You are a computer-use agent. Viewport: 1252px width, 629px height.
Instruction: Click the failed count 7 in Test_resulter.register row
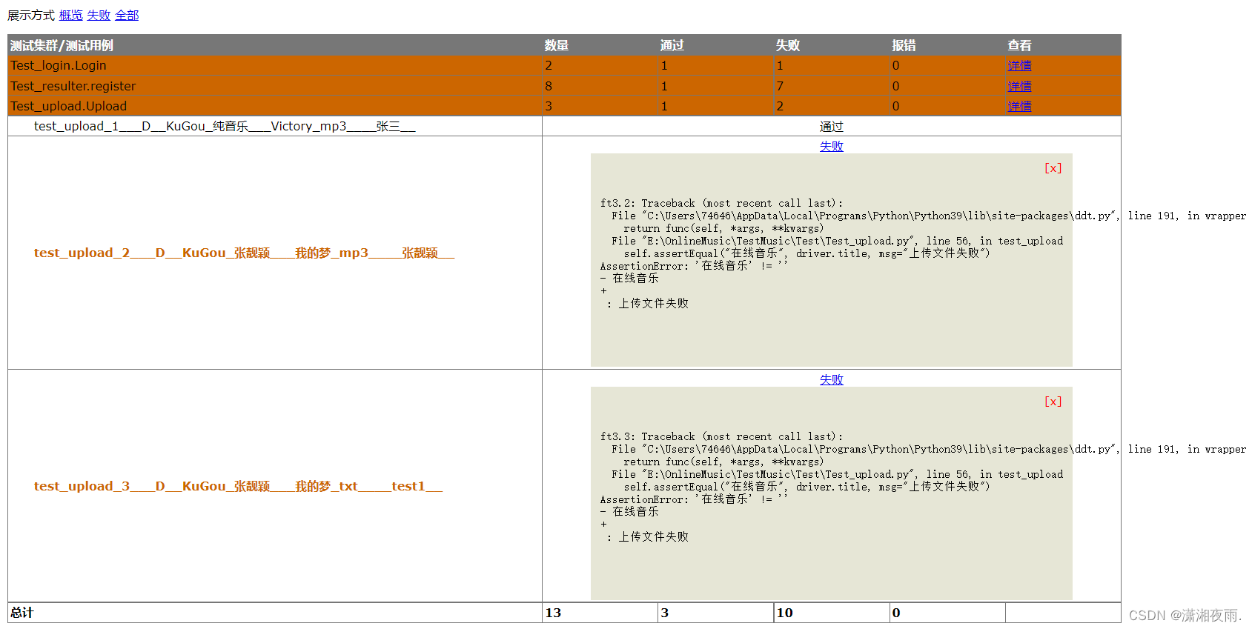pyautogui.click(x=780, y=86)
